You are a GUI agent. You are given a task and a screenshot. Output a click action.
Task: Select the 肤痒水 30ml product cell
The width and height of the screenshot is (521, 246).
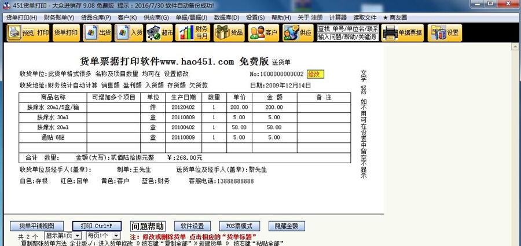[x=53, y=118]
